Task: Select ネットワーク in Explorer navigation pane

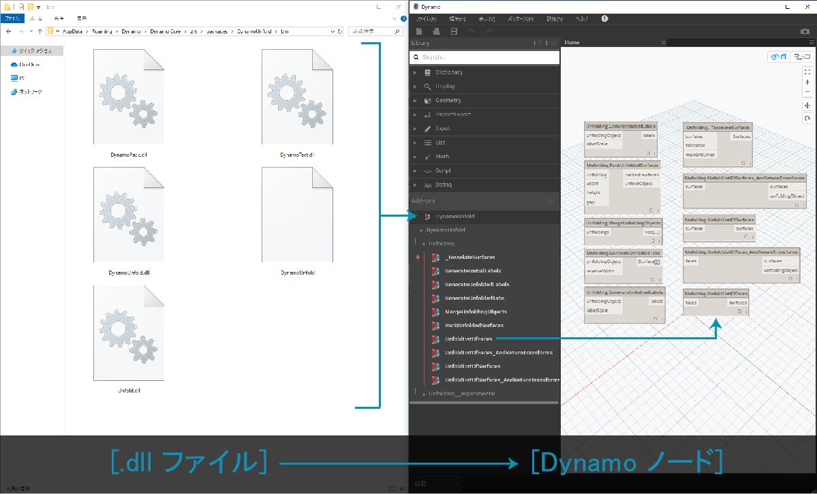Action: click(27, 92)
